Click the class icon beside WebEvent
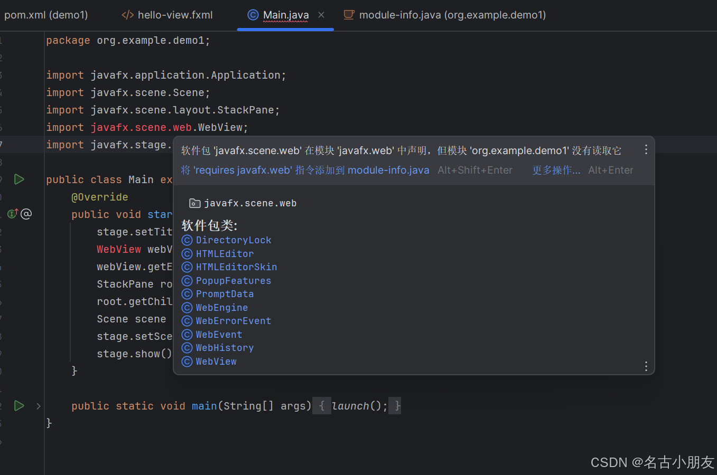 (187, 335)
